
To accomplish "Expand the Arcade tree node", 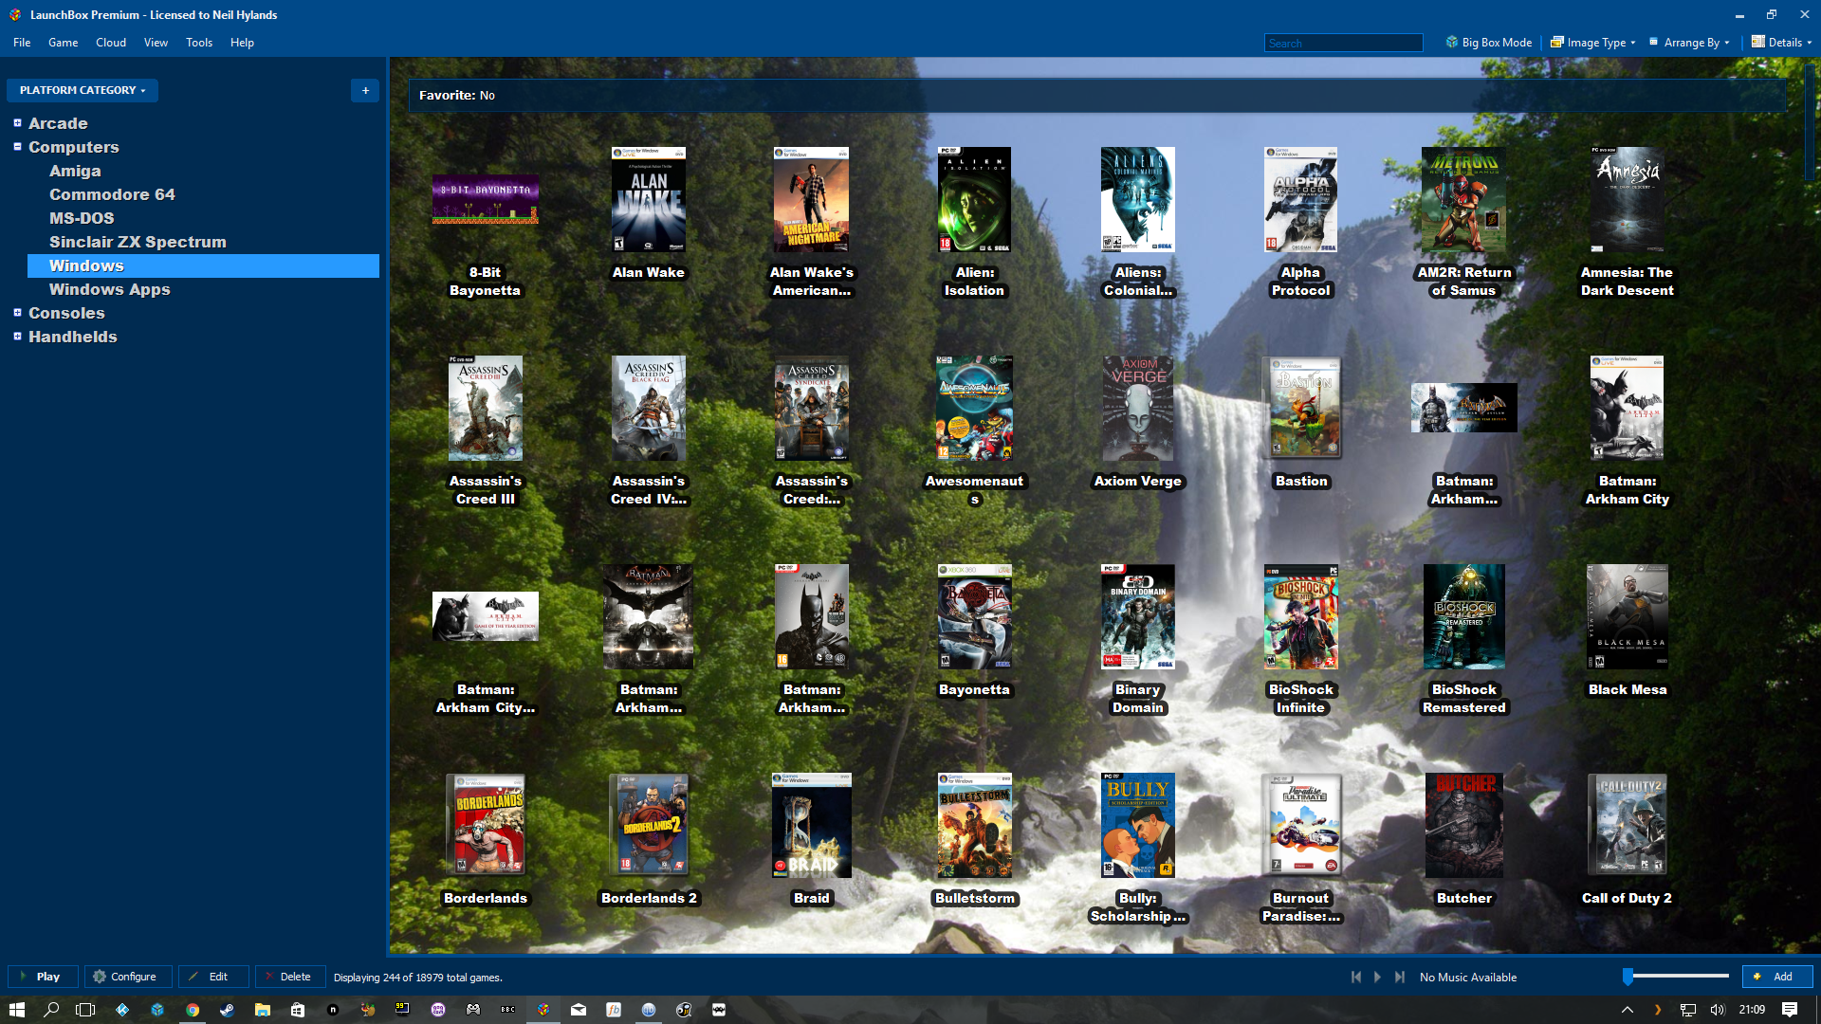I will click(17, 122).
